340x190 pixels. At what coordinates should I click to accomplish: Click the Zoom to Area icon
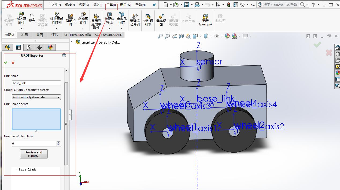(x=167, y=36)
